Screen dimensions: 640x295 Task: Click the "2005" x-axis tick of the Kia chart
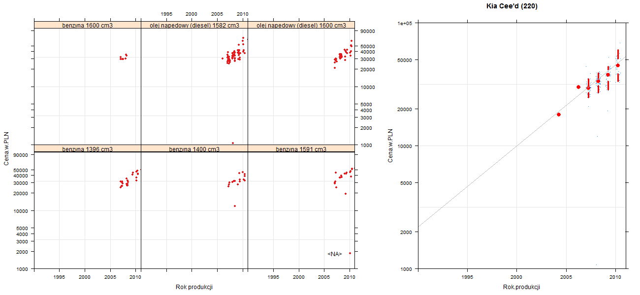(x=566, y=277)
